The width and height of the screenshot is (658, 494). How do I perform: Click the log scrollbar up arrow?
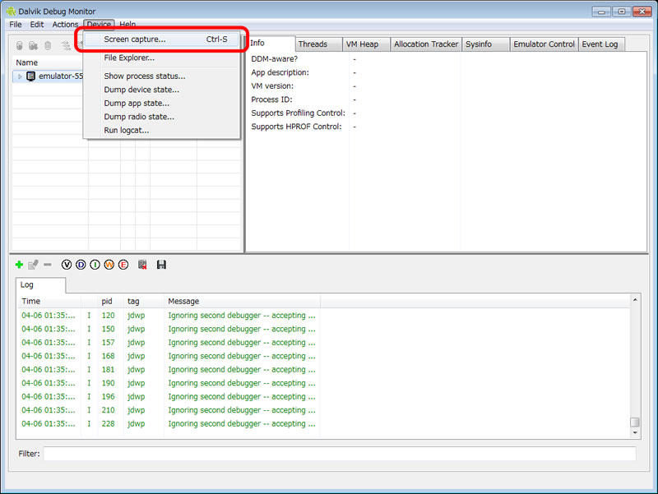click(635, 300)
